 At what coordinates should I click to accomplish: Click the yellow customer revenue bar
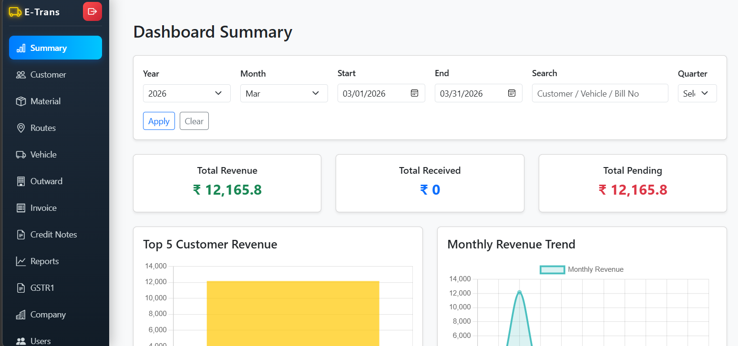pos(293,313)
